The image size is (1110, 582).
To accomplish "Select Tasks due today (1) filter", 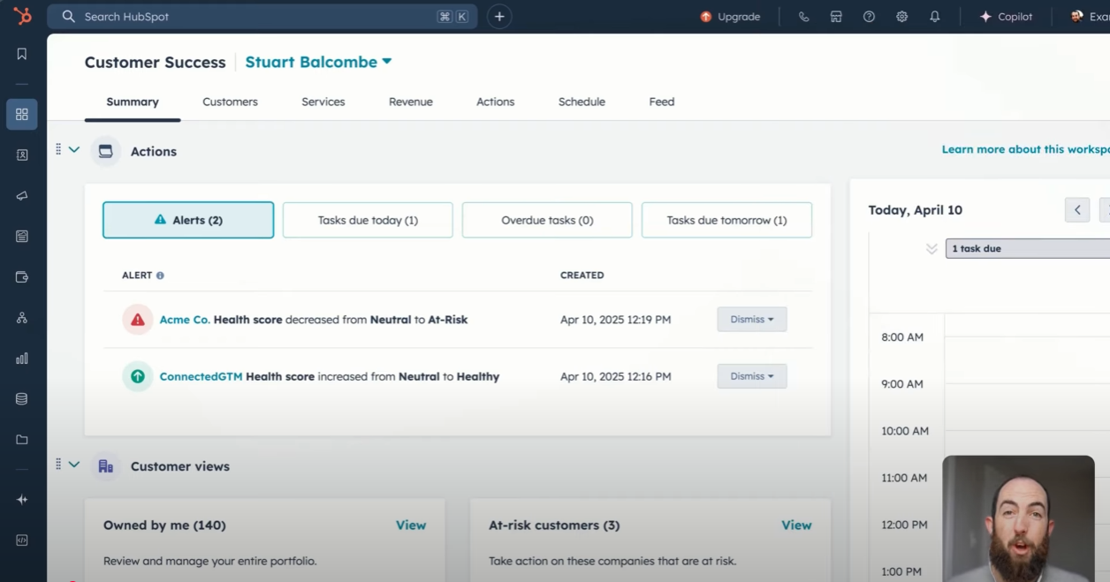I will coord(368,220).
